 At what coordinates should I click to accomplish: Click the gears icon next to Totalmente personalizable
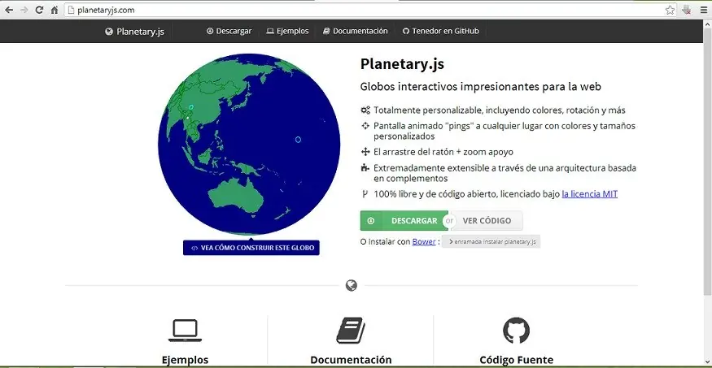tap(365, 110)
